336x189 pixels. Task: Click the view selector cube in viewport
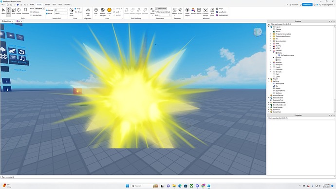[x=258, y=32]
